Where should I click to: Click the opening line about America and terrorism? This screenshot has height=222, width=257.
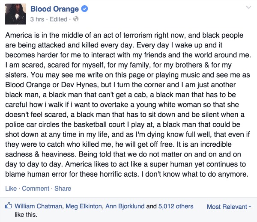(x=124, y=36)
